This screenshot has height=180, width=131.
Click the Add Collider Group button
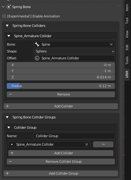pyautogui.click(x=61, y=173)
